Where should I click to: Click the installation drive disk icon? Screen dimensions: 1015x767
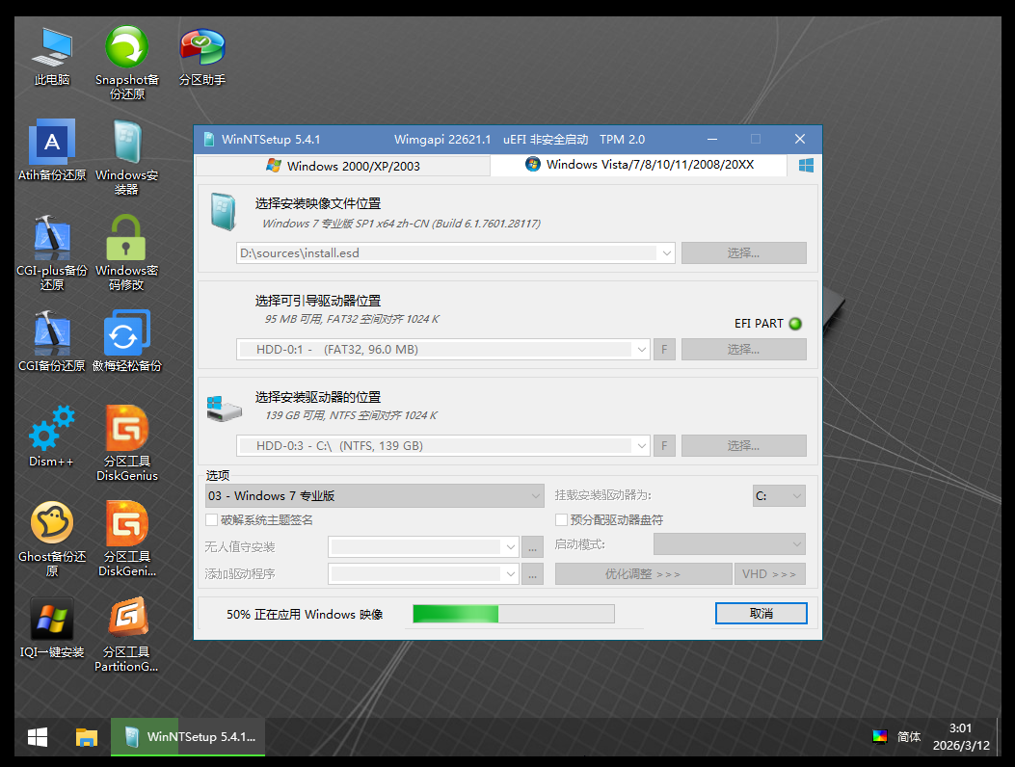click(224, 409)
